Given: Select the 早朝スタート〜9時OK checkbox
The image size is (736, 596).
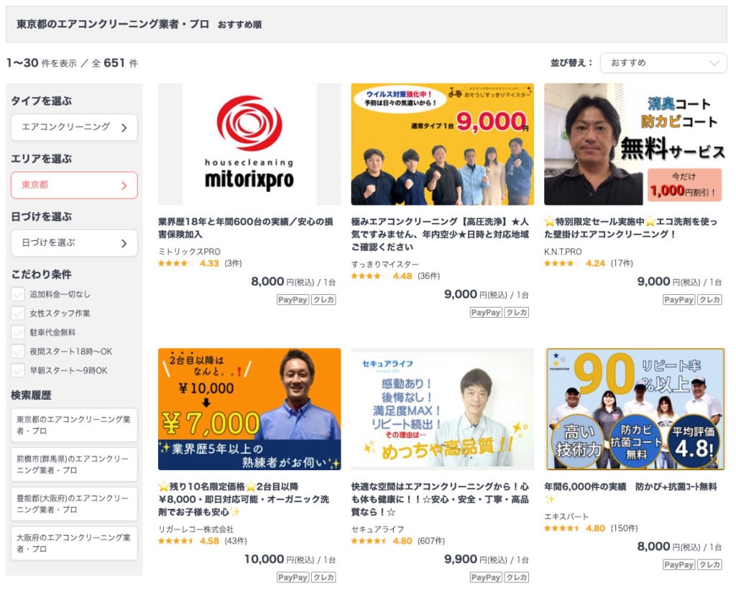Looking at the screenshot, I should [18, 370].
